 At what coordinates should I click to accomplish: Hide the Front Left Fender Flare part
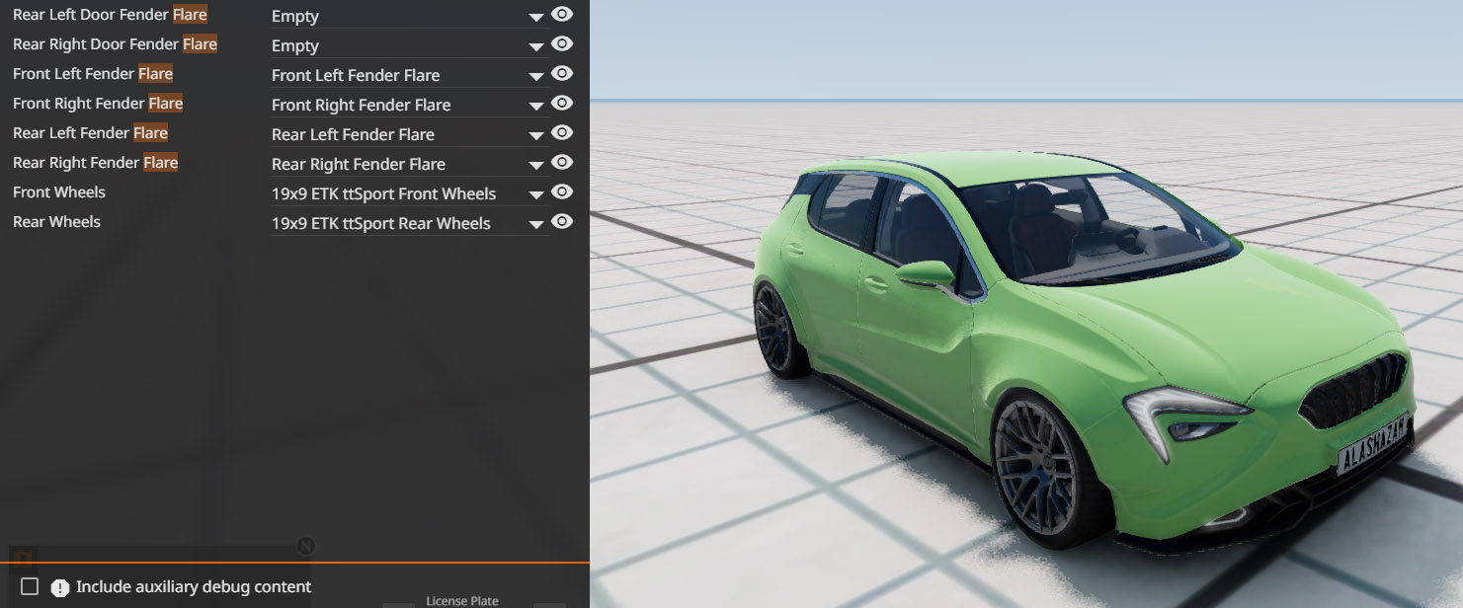click(x=562, y=74)
